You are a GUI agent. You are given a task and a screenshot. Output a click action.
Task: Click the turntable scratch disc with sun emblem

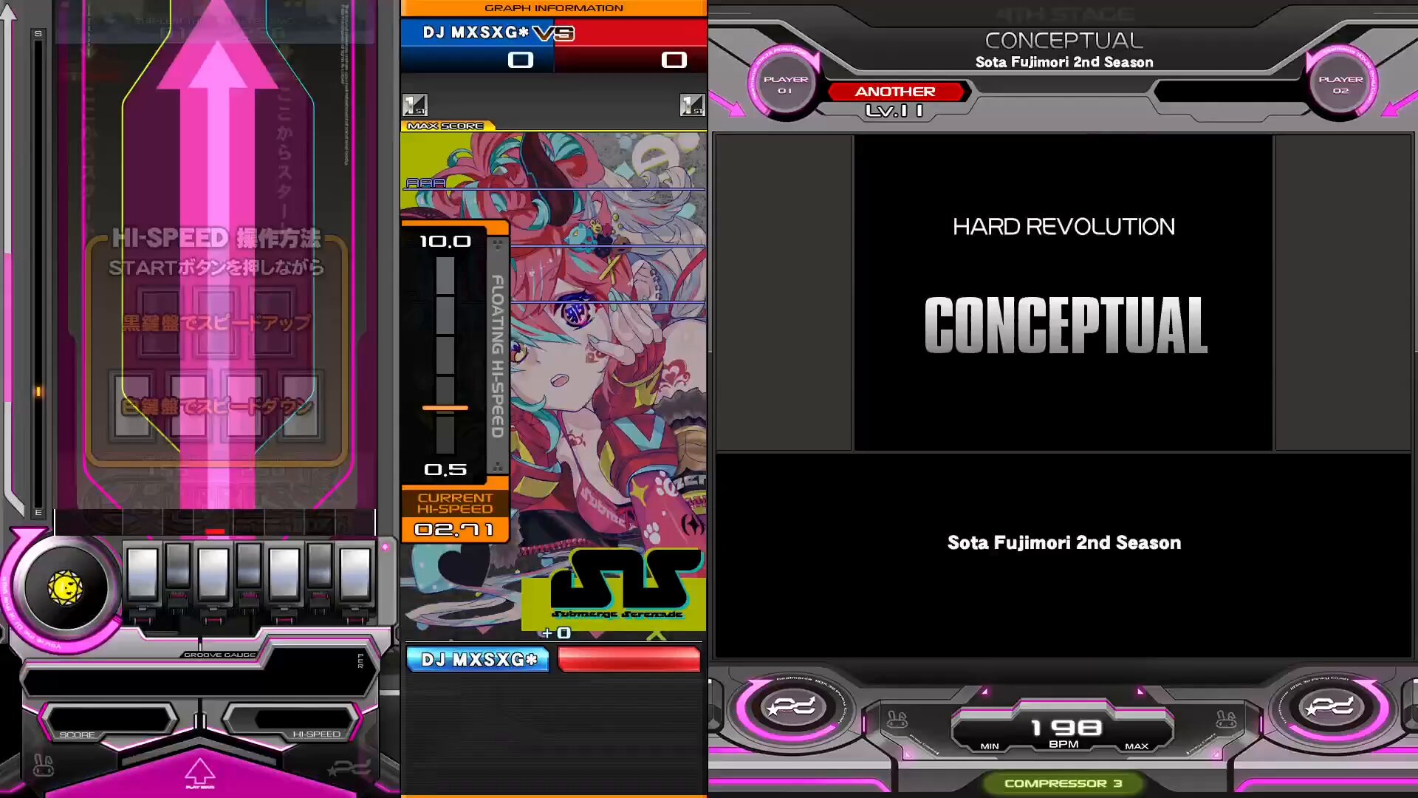click(65, 588)
